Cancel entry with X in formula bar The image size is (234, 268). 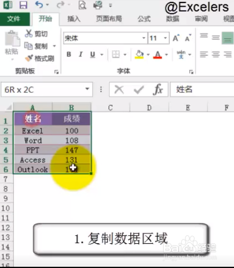click(119, 89)
